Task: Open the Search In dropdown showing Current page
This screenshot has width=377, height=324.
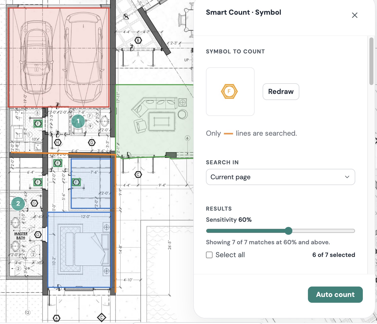Action: pyautogui.click(x=281, y=177)
